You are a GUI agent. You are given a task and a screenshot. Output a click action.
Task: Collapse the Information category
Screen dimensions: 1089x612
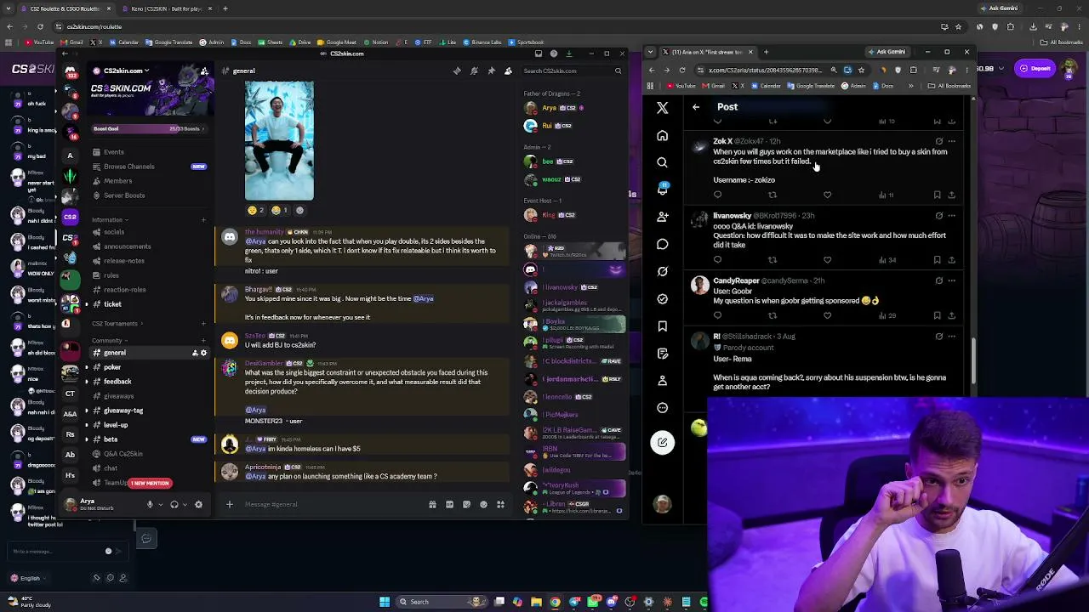pos(108,220)
